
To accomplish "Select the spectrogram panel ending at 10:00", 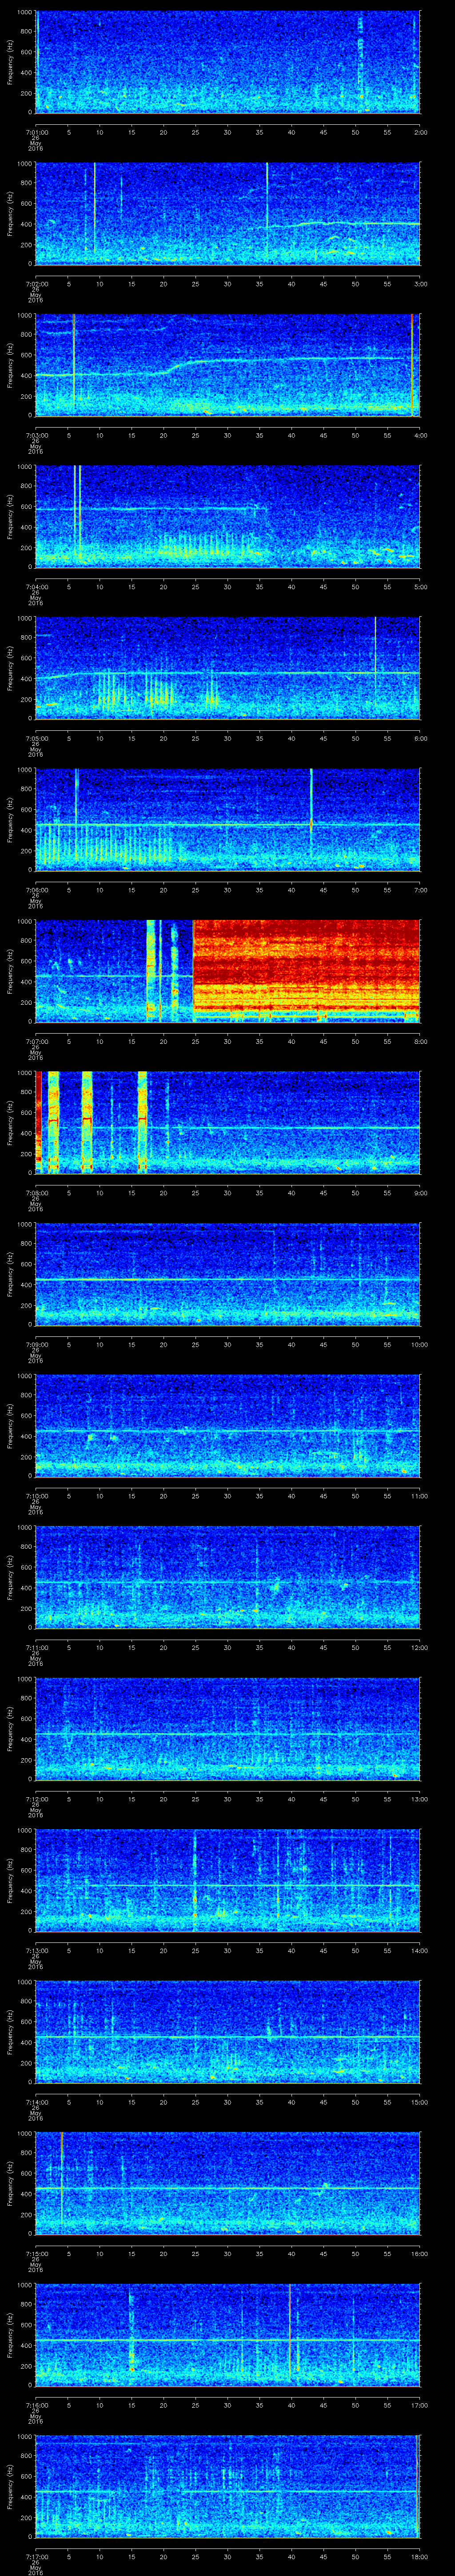I will 227,1274.
